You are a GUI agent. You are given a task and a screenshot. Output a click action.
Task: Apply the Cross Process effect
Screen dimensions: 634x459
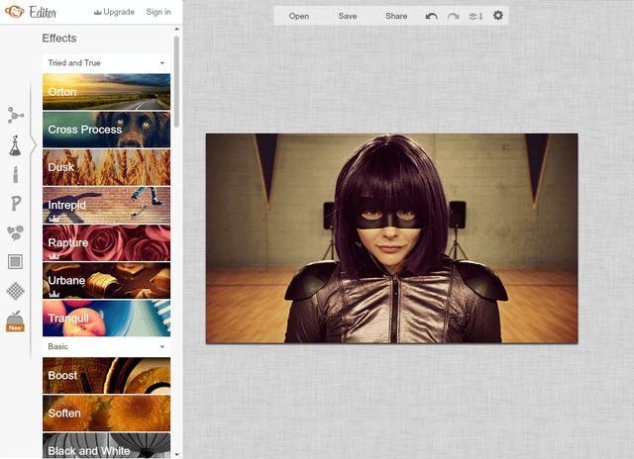(106, 130)
